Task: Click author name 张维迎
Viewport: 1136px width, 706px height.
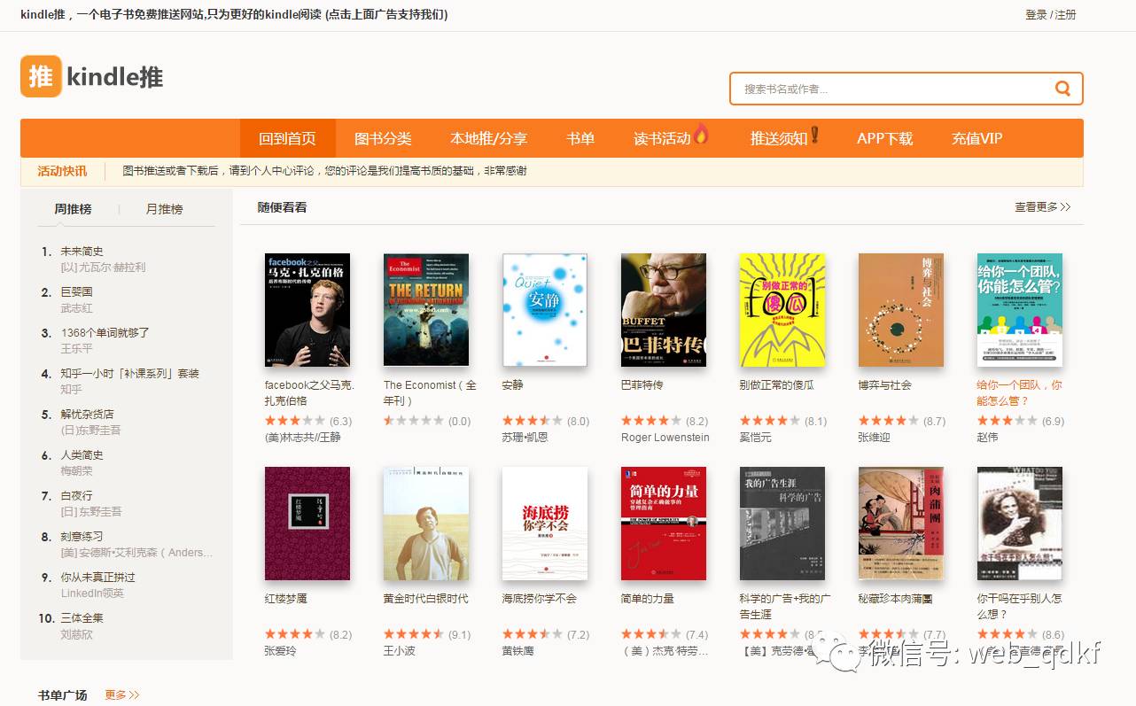Action: 875,438
